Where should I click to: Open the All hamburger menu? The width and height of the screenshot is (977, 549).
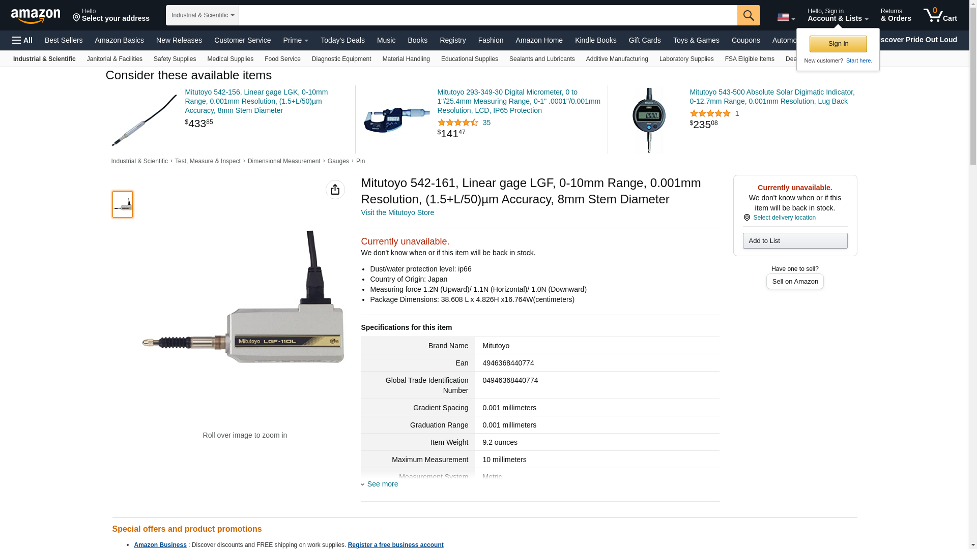(22, 40)
